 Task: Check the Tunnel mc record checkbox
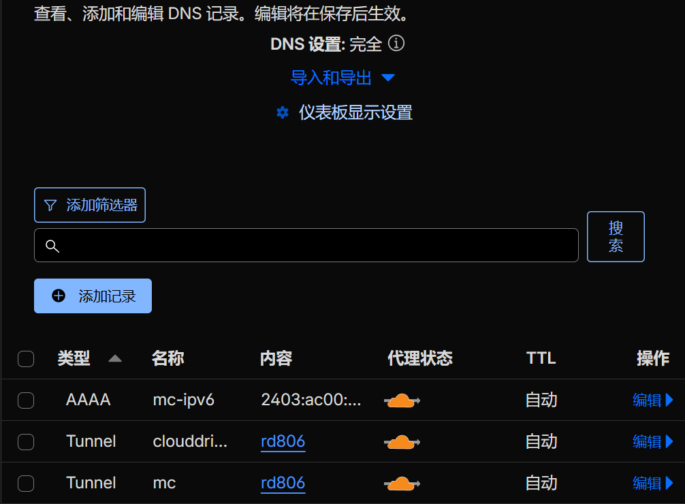pos(26,484)
